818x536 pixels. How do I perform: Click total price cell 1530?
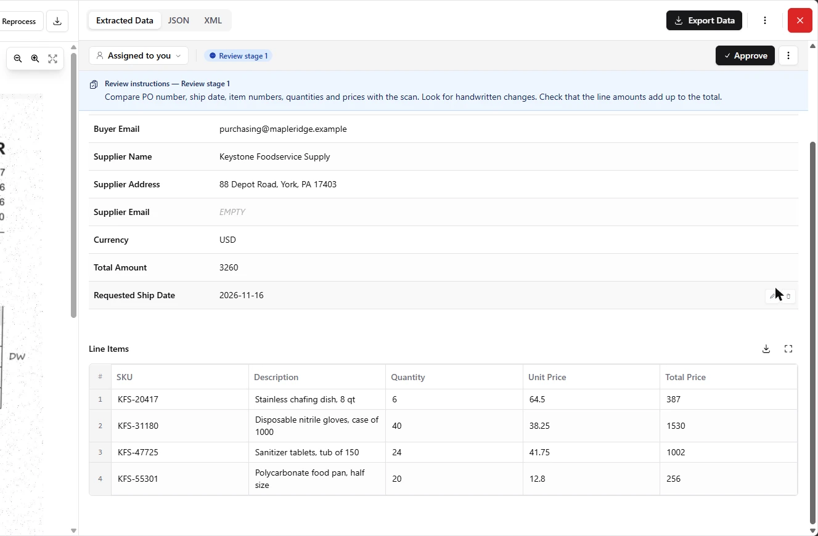pyautogui.click(x=728, y=426)
